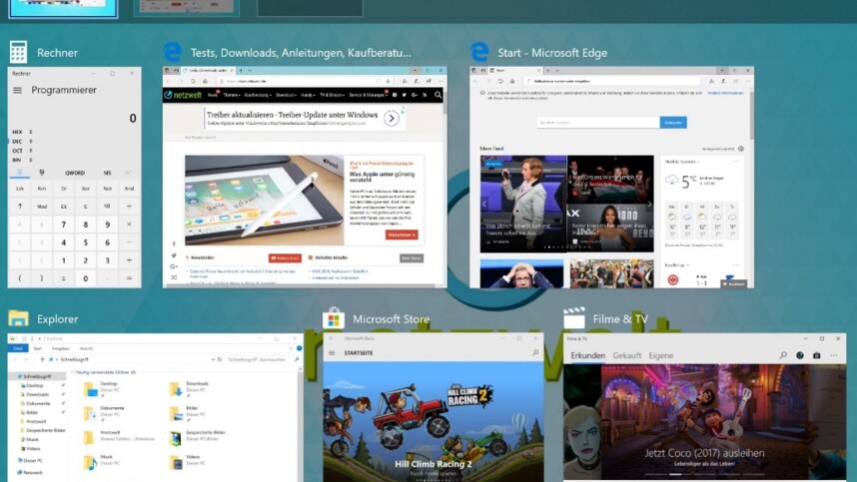Click the red Weiterlesen button
The image size is (857, 482).
point(402,235)
